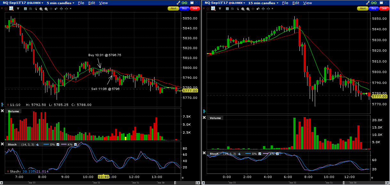Select the pointer arrow tool in 5 min chart

36,9
